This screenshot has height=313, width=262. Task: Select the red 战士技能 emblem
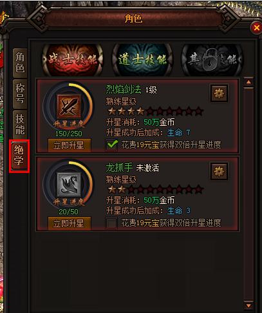click(x=73, y=60)
